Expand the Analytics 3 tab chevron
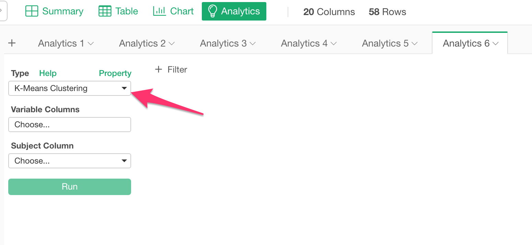This screenshot has width=532, height=245. [x=253, y=43]
